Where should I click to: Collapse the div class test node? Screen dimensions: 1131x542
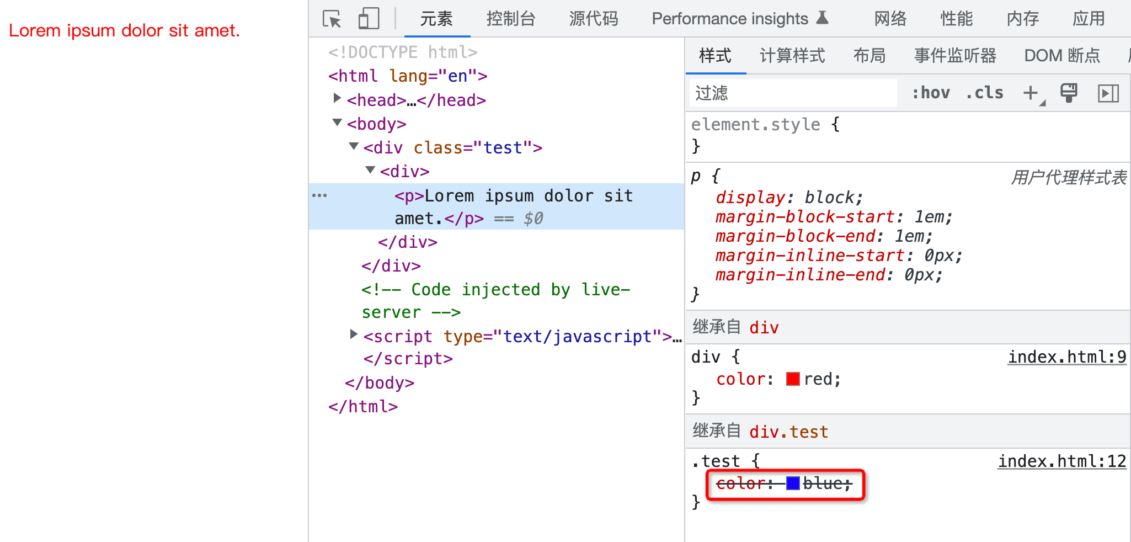click(354, 146)
